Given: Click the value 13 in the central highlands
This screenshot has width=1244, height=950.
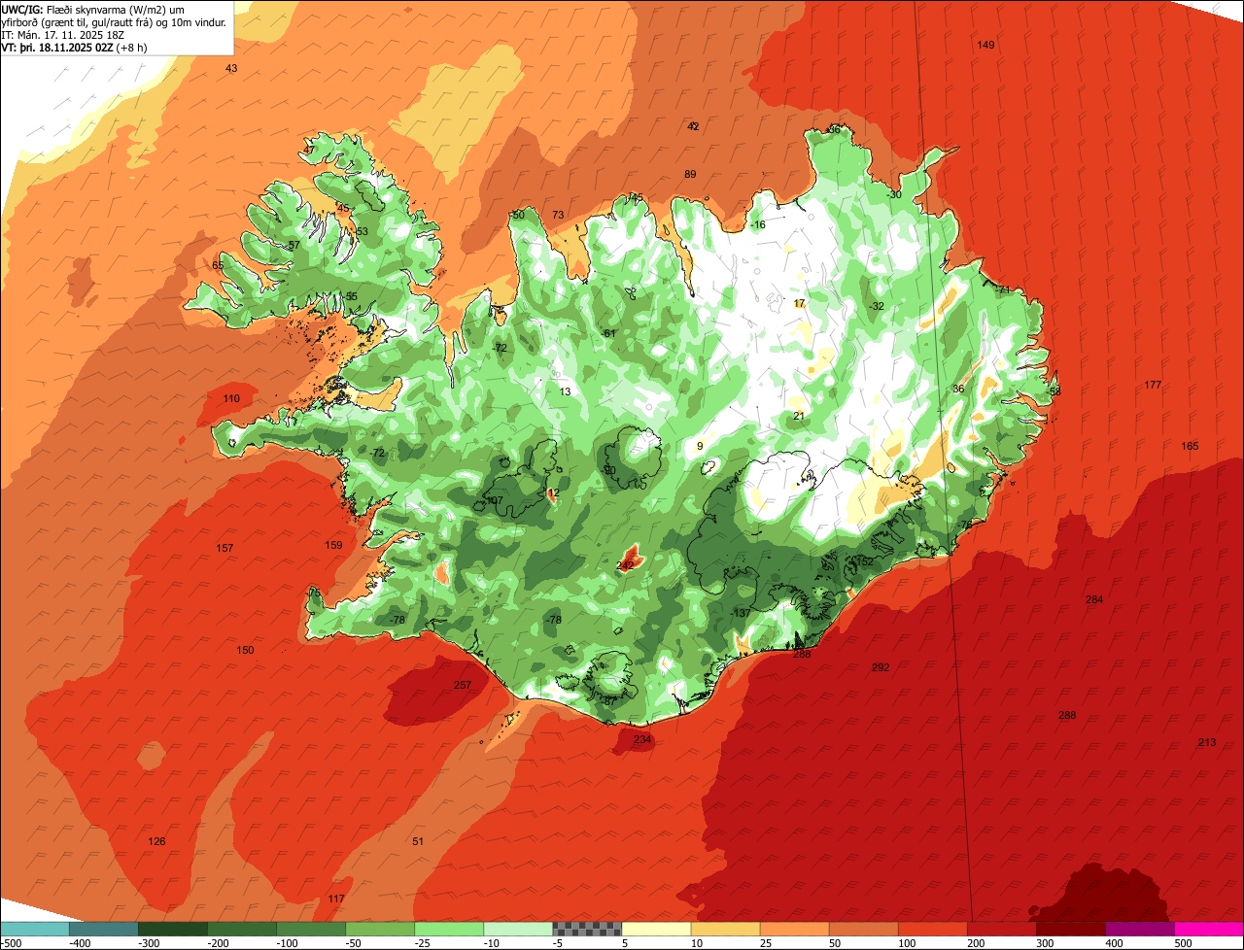Looking at the screenshot, I should (565, 392).
